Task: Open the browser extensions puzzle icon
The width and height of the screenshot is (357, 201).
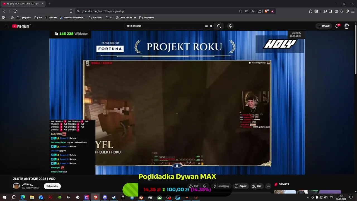Action: click(310, 11)
